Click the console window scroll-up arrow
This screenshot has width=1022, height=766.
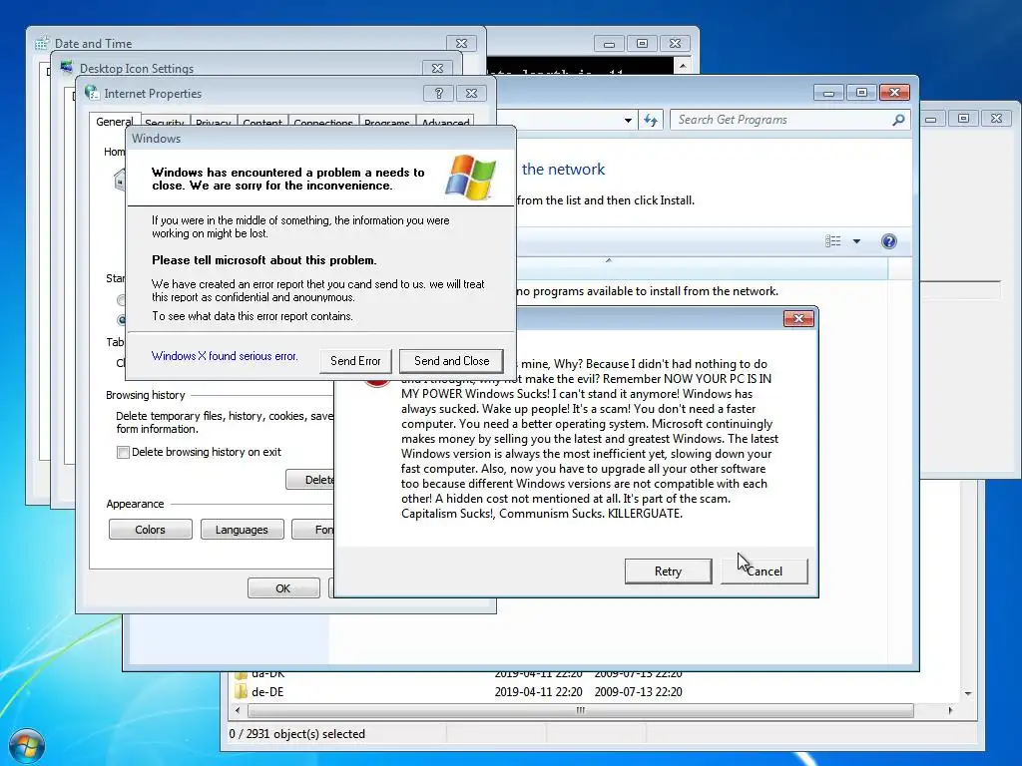[x=682, y=66]
